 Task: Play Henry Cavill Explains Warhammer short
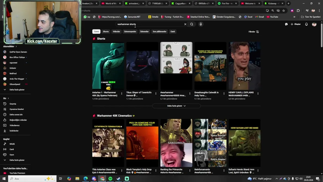[x=244, y=66]
